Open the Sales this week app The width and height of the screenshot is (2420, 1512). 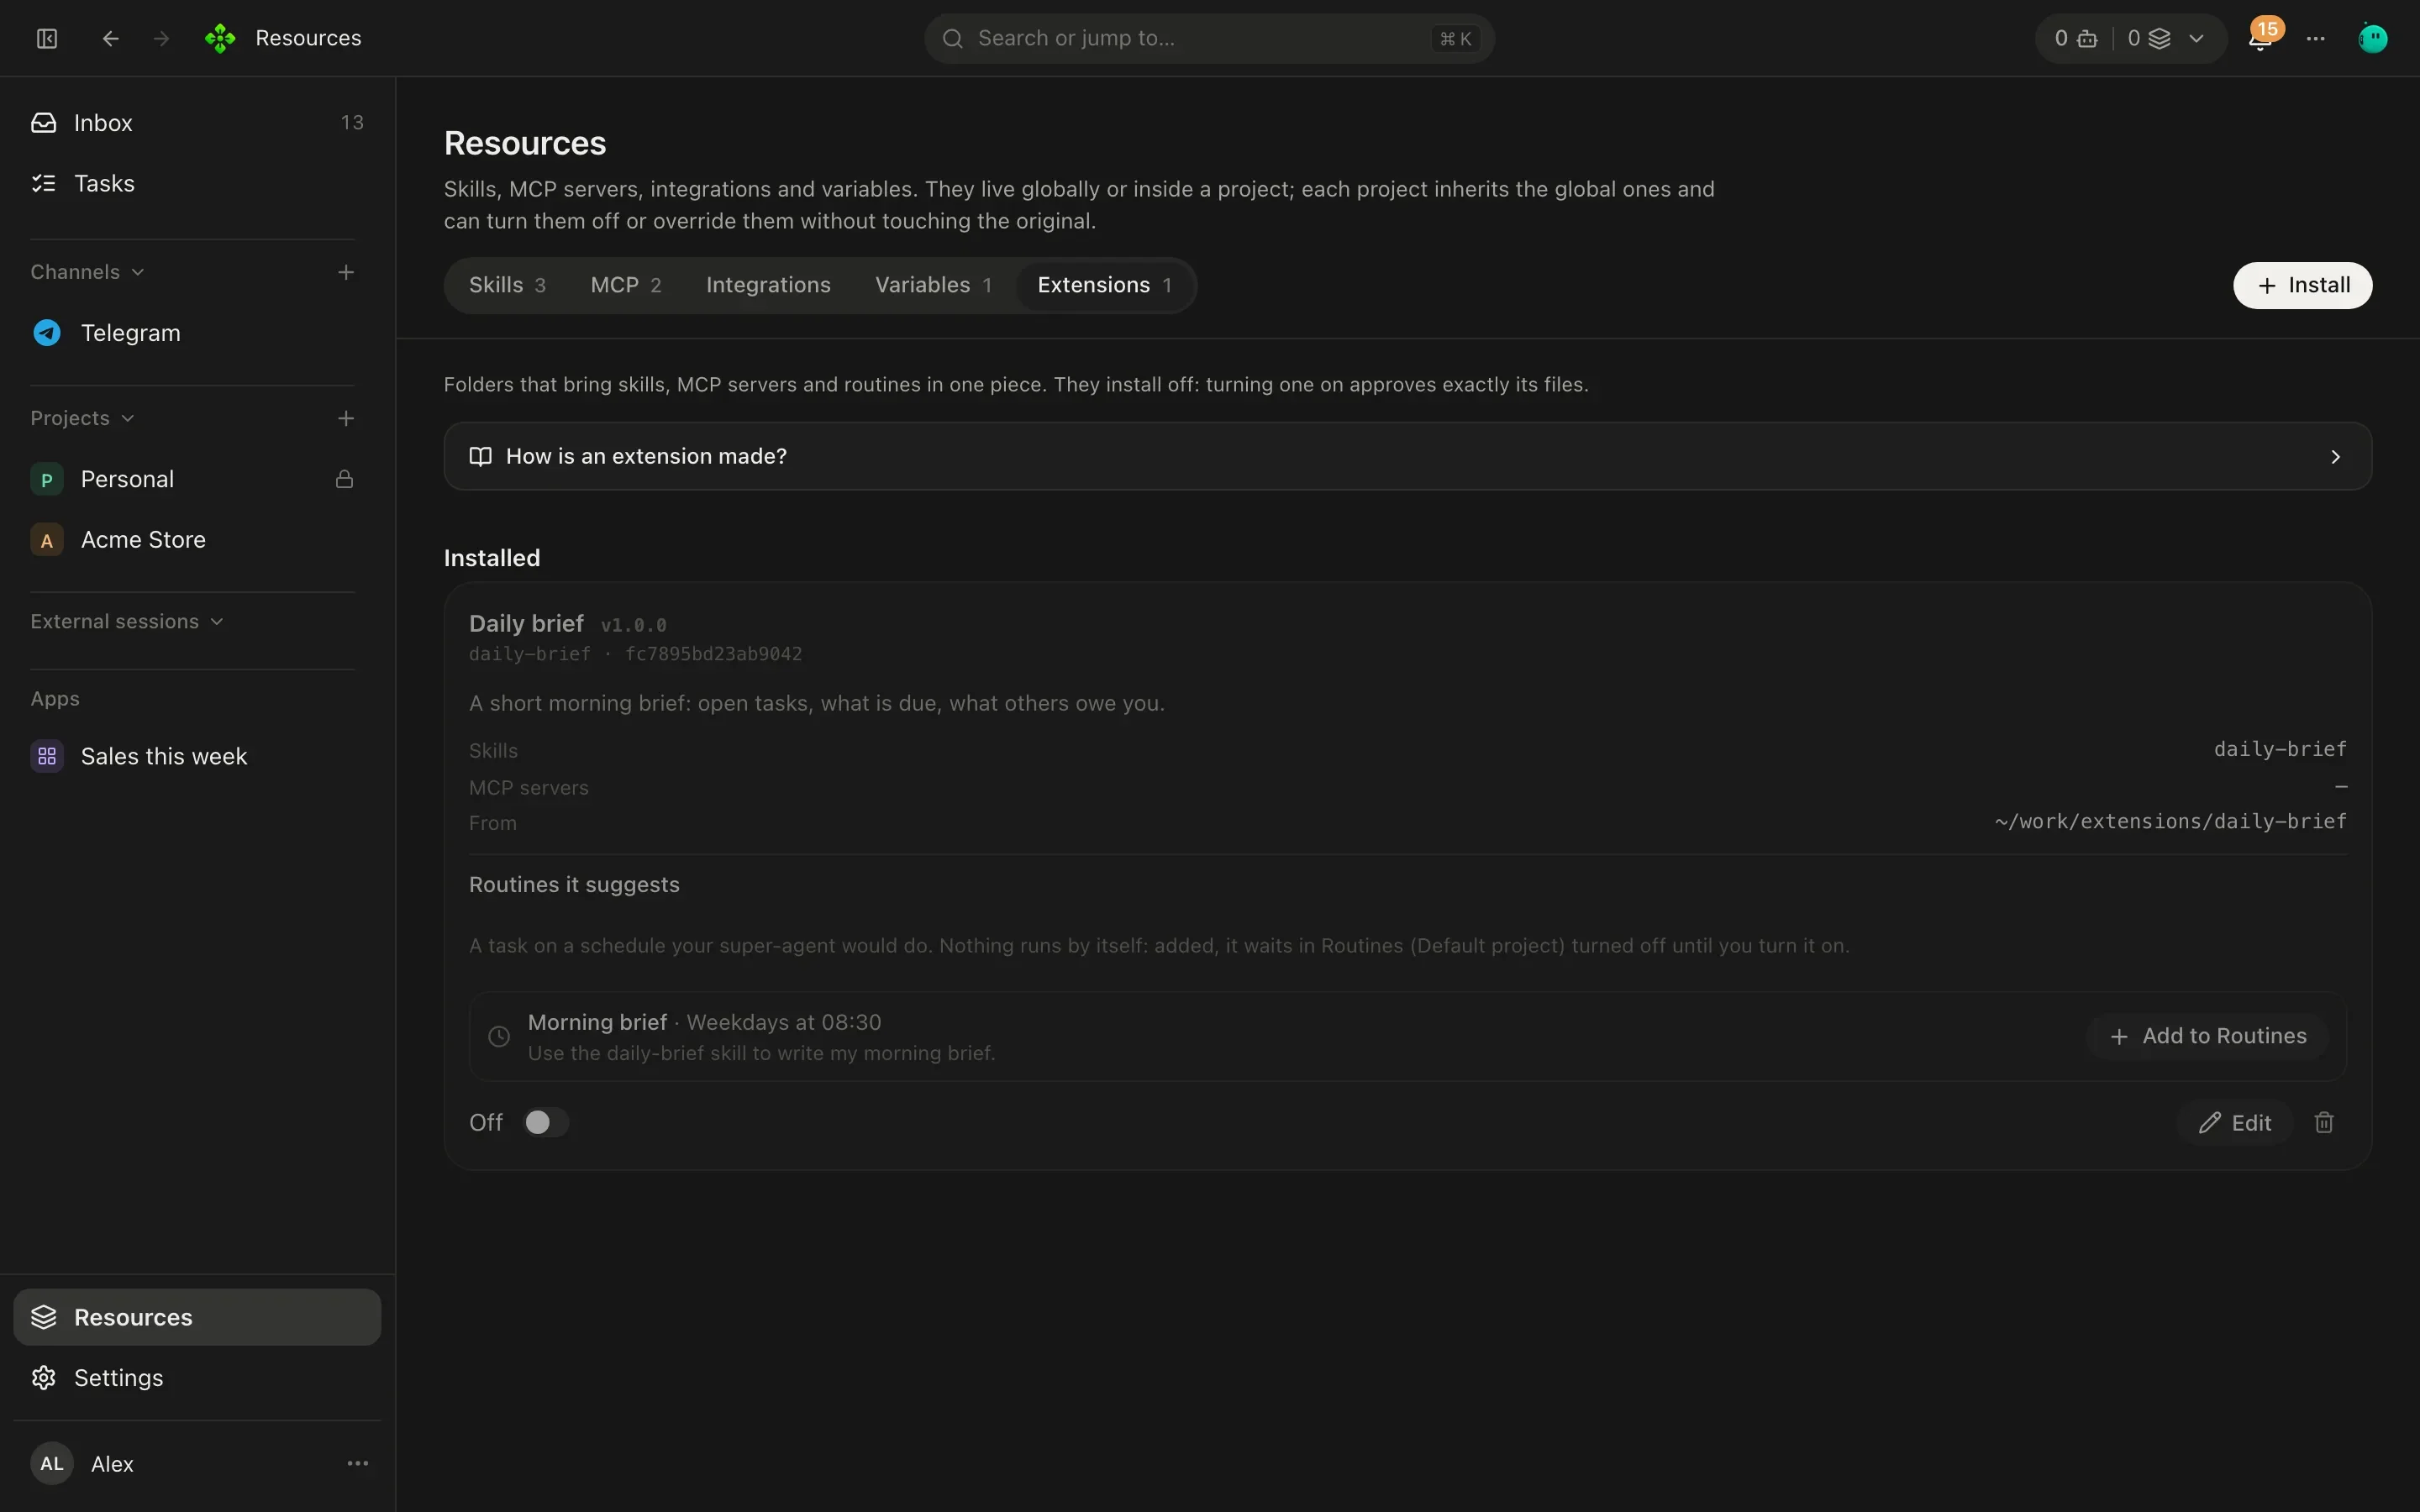pos(197,756)
